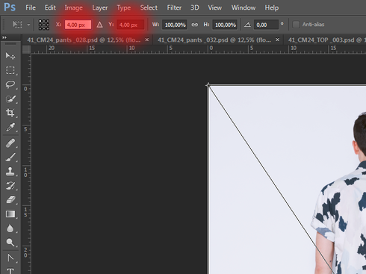Open the File menu
Screen dimensions: 366x274
click(31, 7)
